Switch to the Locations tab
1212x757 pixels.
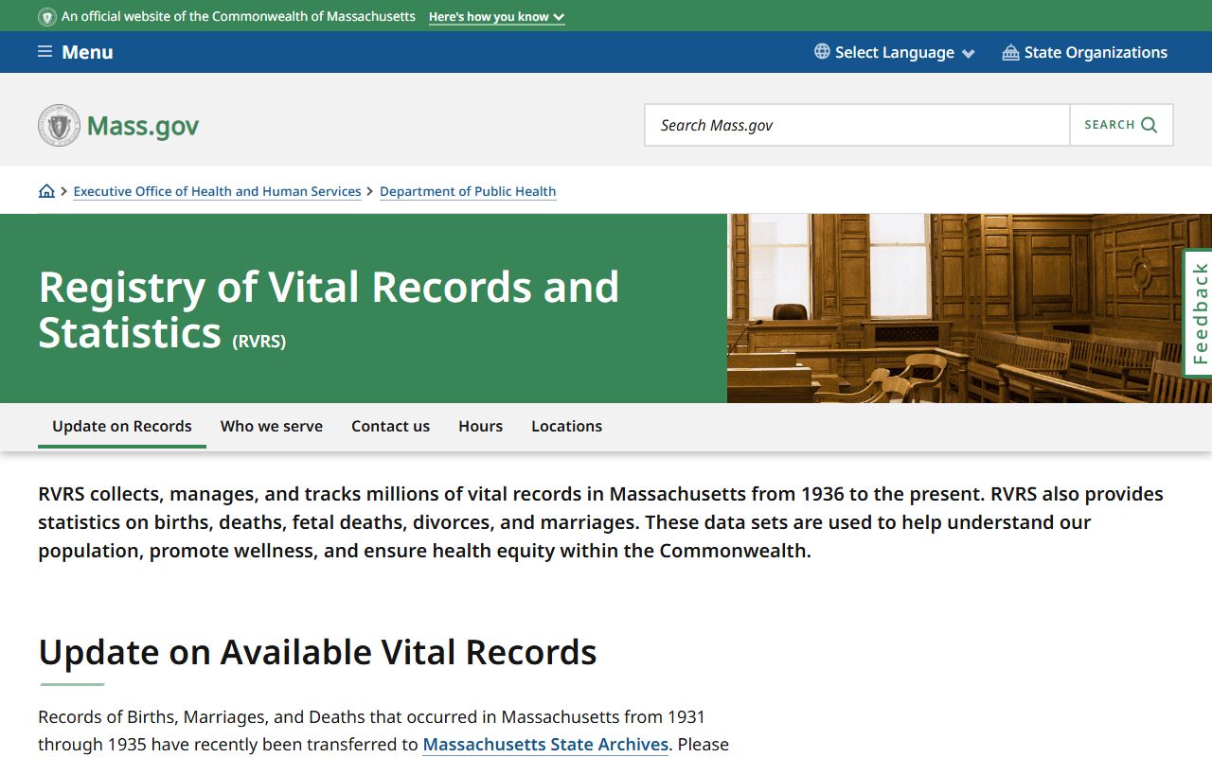coord(566,426)
